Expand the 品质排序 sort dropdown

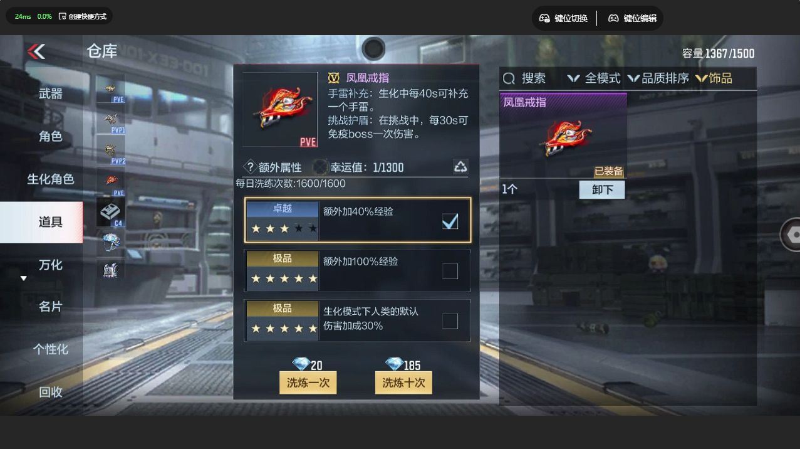pyautogui.click(x=658, y=78)
